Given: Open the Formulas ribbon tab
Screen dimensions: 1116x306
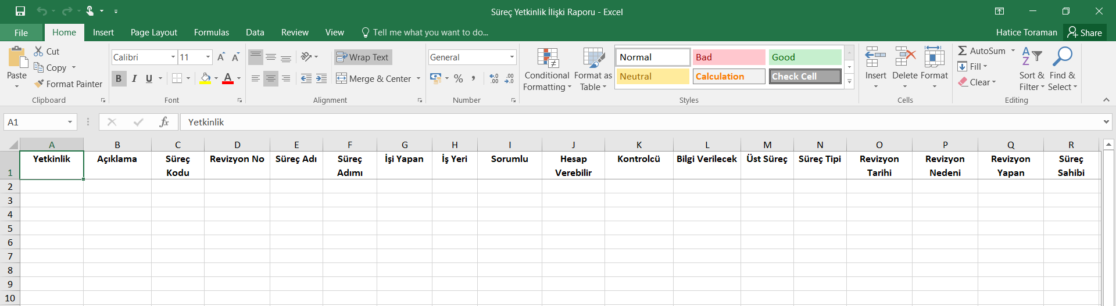Looking at the screenshot, I should click(211, 33).
